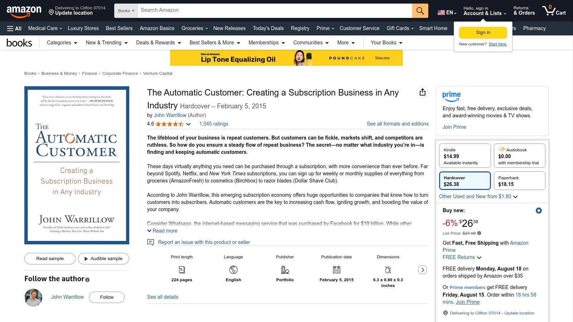Viewport: 573px width, 322px height.
Task: Click the delivery location pin in buy box
Action: point(446,313)
